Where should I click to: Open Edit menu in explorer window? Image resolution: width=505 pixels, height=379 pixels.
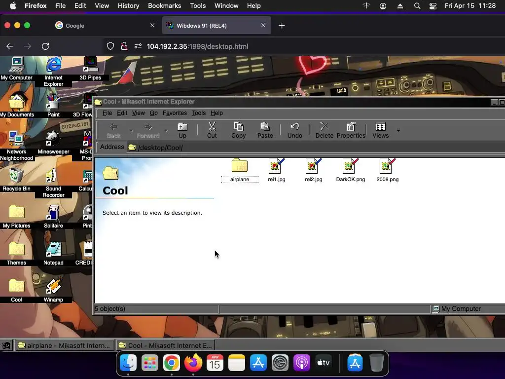click(122, 113)
